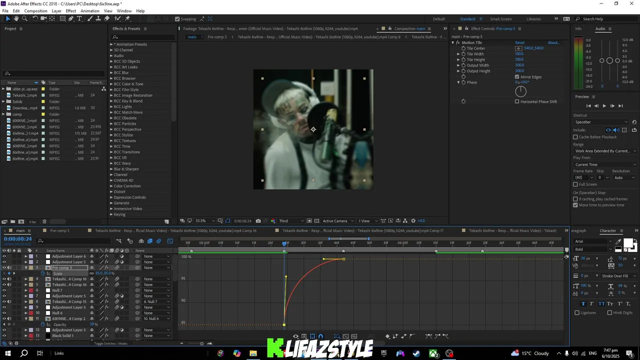640x360 pixels.
Task: Click Toggle Switches / Modes button
Action: (x=110, y=343)
